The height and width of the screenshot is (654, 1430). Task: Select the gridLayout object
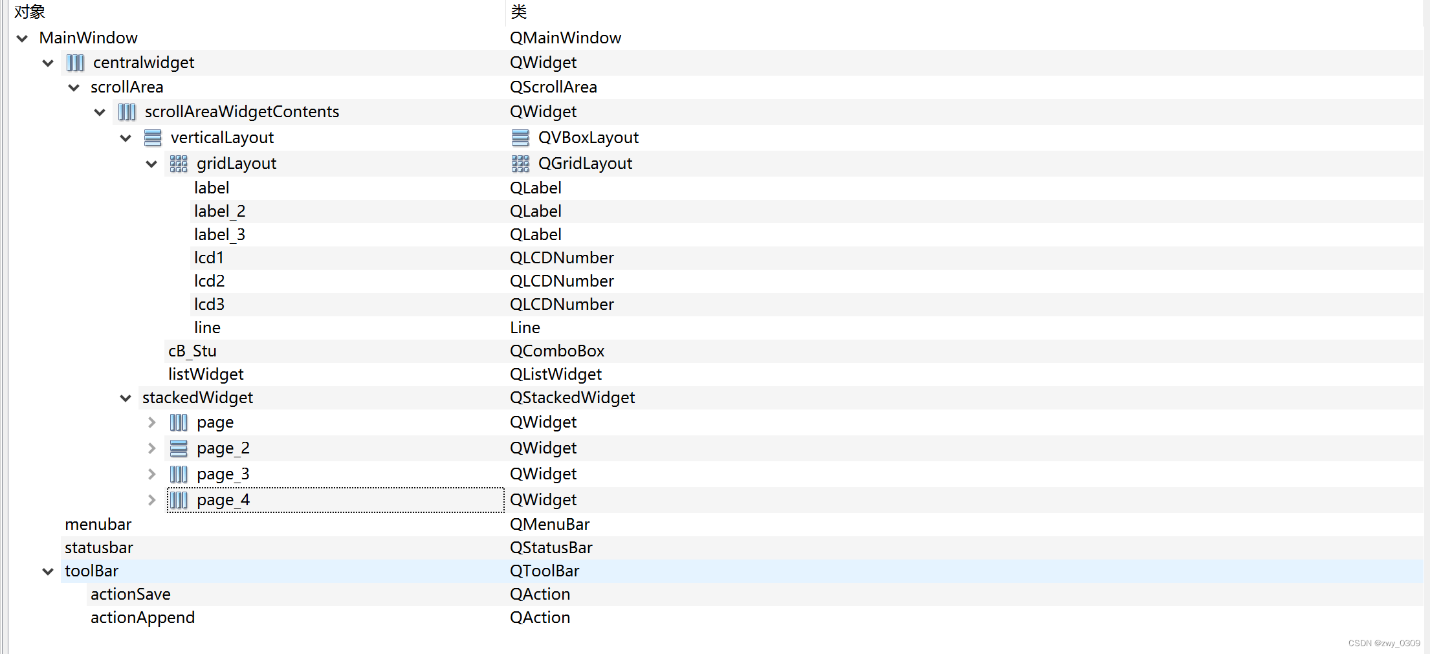(237, 164)
